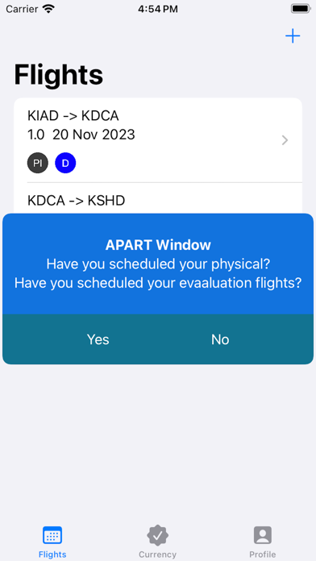Expand KIAD flight via the chevron arrow
The image size is (316, 561).
click(285, 140)
